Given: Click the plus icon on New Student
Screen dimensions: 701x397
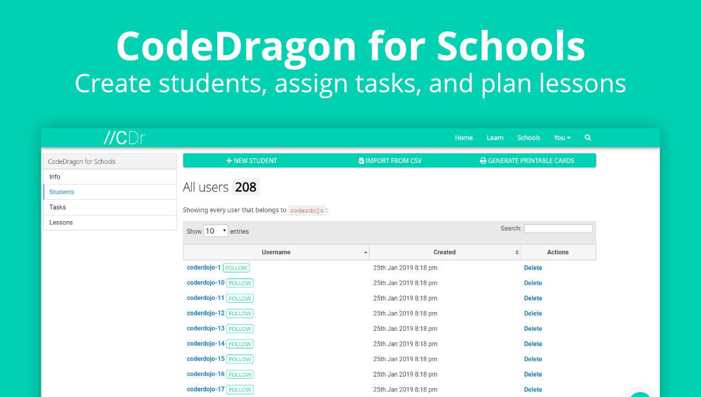Looking at the screenshot, I should tap(229, 160).
